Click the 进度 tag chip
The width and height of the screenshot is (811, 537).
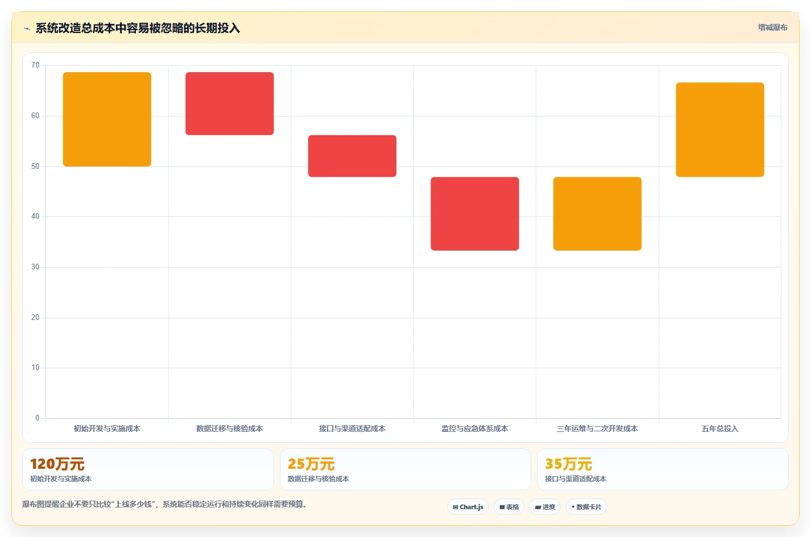[x=545, y=507]
